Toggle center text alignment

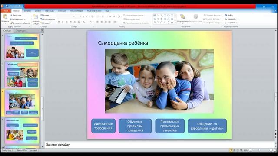(102, 22)
